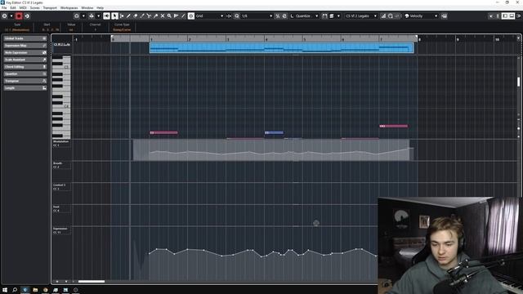Expand the Chord Editing section
The height and width of the screenshot is (294, 523).
[x=25, y=67]
